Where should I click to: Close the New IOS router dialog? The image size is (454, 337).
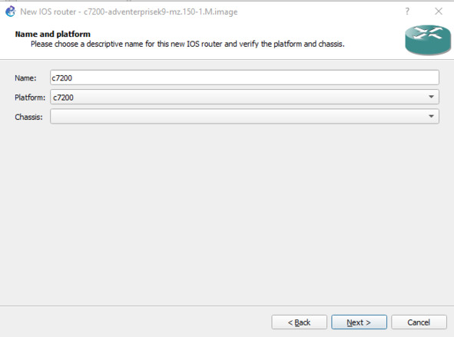pos(439,12)
